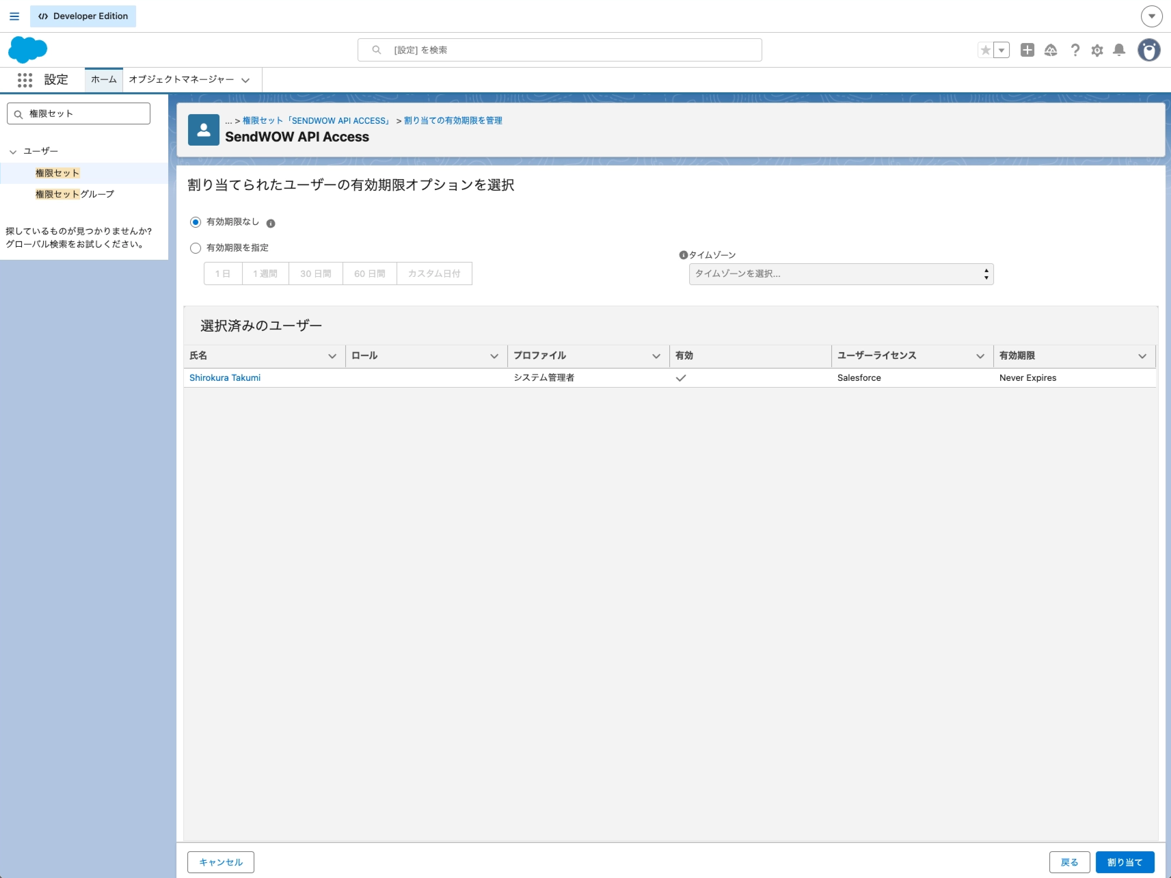Click the circled down-arrow at top right
Screen dimensions: 1171x878
1152,16
